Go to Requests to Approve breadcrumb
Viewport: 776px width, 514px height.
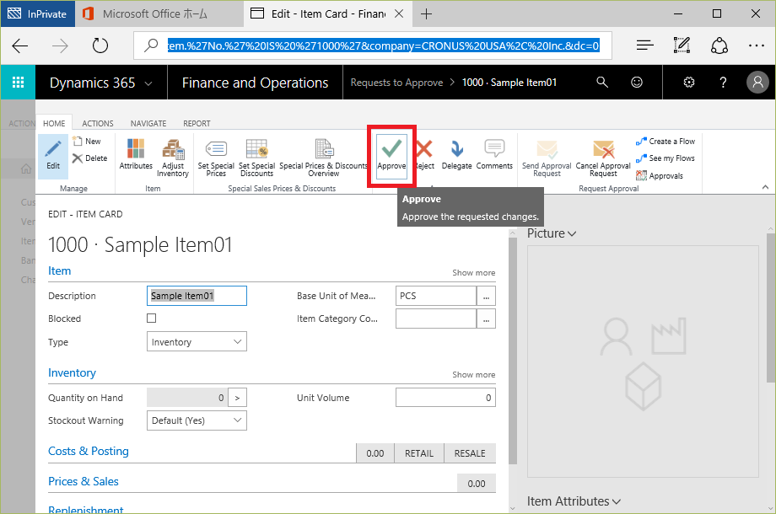point(396,83)
